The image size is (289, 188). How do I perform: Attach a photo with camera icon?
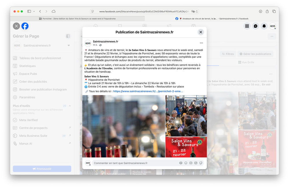[191, 163]
